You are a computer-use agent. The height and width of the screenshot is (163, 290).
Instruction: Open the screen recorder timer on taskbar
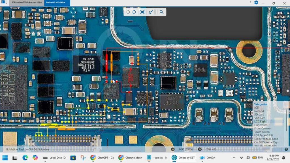point(208,158)
